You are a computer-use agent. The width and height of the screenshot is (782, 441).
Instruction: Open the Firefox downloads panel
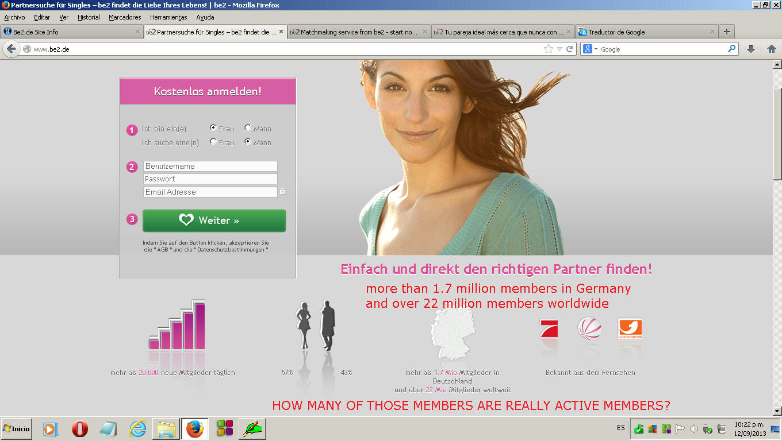pos(751,49)
